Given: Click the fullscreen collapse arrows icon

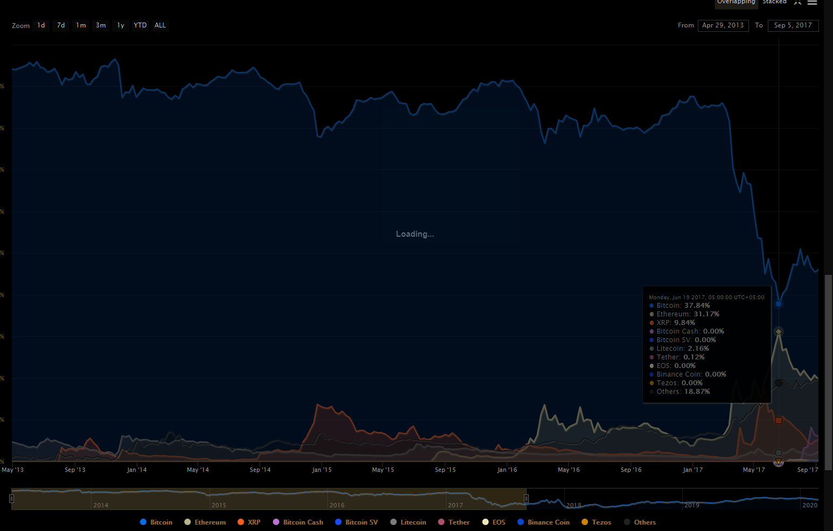Looking at the screenshot, I should coord(797,3).
